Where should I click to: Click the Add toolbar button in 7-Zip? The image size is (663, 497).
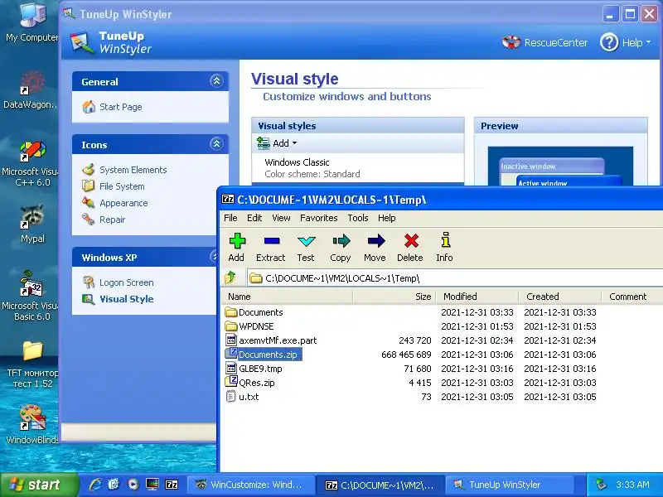pos(236,247)
